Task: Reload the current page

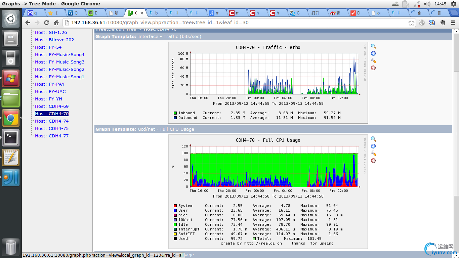Action: point(47,23)
